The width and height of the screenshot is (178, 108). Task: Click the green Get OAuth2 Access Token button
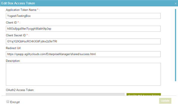click(144, 94)
